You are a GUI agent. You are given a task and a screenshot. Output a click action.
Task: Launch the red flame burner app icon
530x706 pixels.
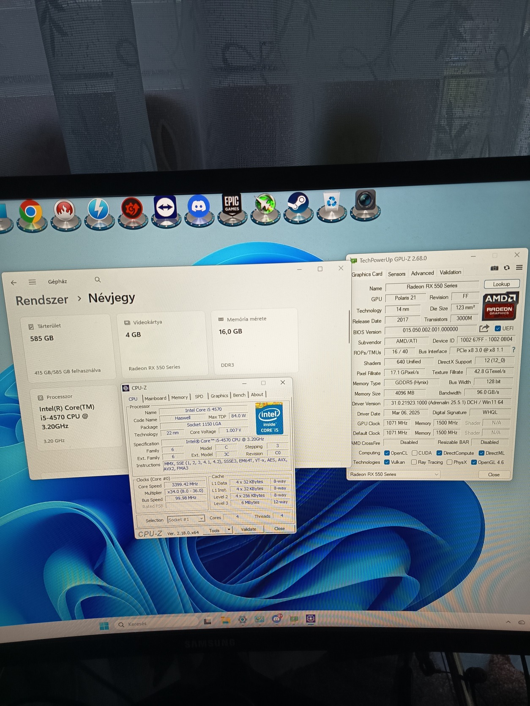pyautogui.click(x=65, y=210)
